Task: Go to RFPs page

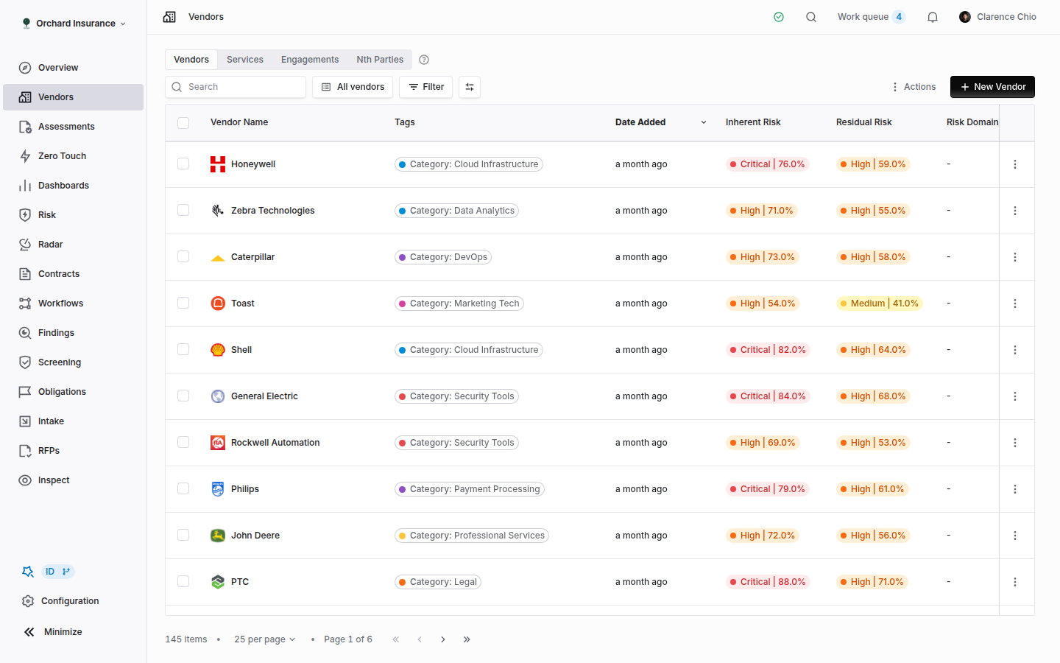Action: click(73, 451)
